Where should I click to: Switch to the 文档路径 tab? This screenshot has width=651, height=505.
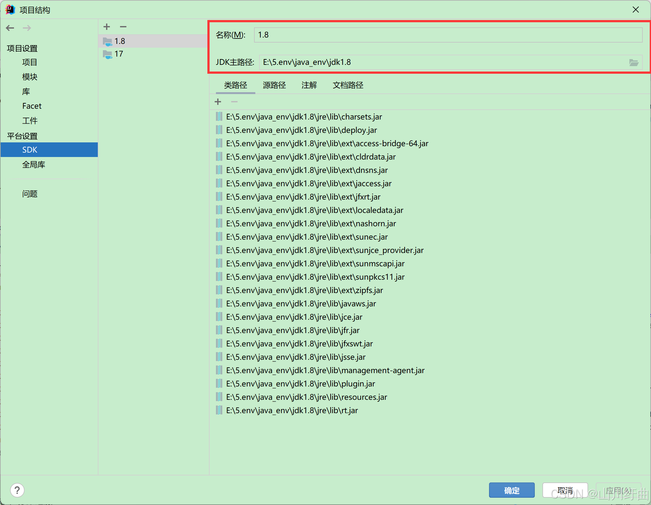[x=348, y=85]
